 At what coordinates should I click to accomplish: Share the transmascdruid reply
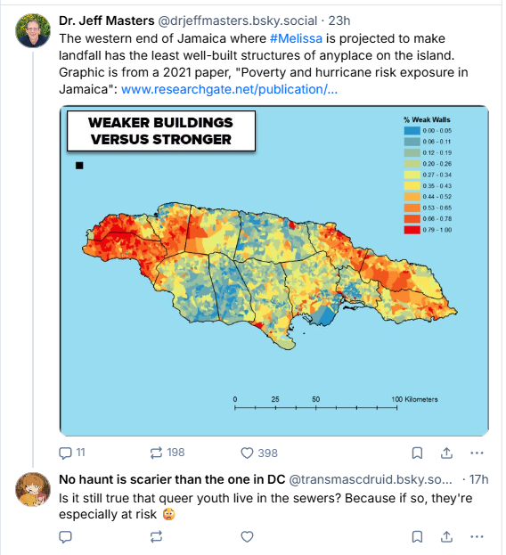pos(446,536)
